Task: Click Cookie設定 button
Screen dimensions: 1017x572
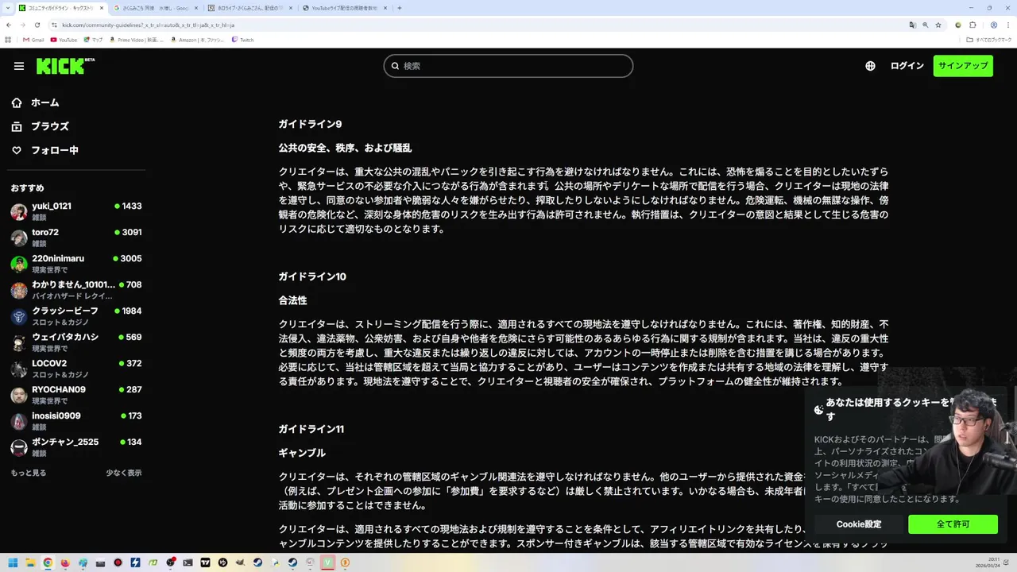Action: [858, 524]
